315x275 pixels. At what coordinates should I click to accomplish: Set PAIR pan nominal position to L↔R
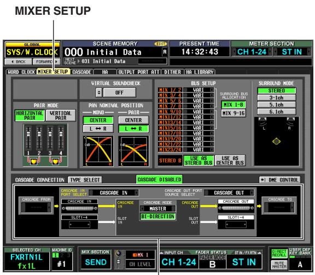click(133, 129)
